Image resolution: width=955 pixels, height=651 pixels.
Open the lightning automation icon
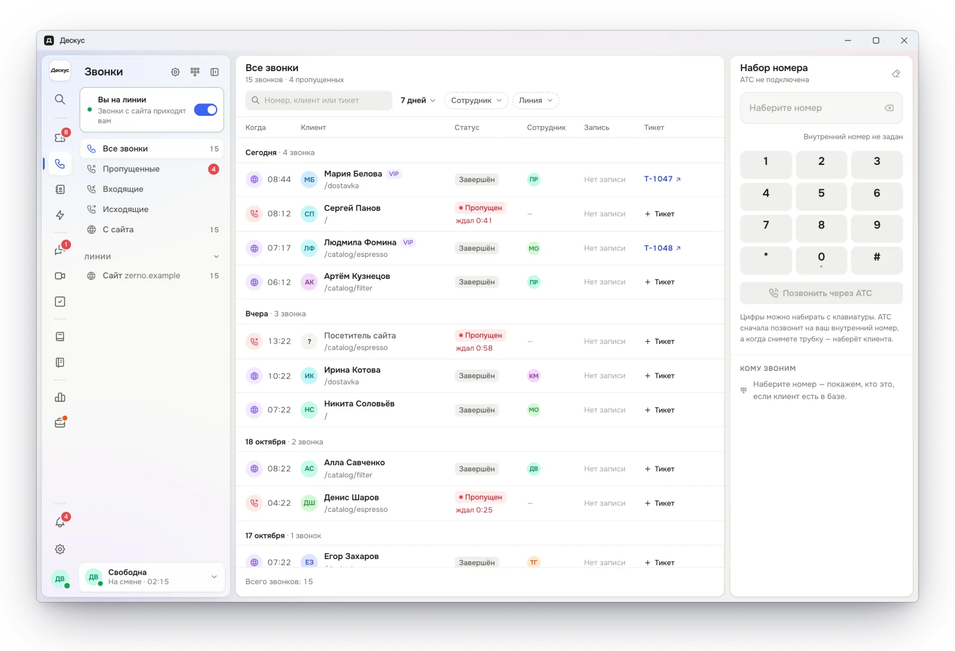point(60,215)
